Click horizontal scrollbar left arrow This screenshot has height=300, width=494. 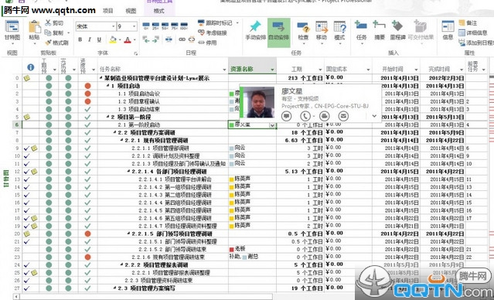(x=15, y=296)
